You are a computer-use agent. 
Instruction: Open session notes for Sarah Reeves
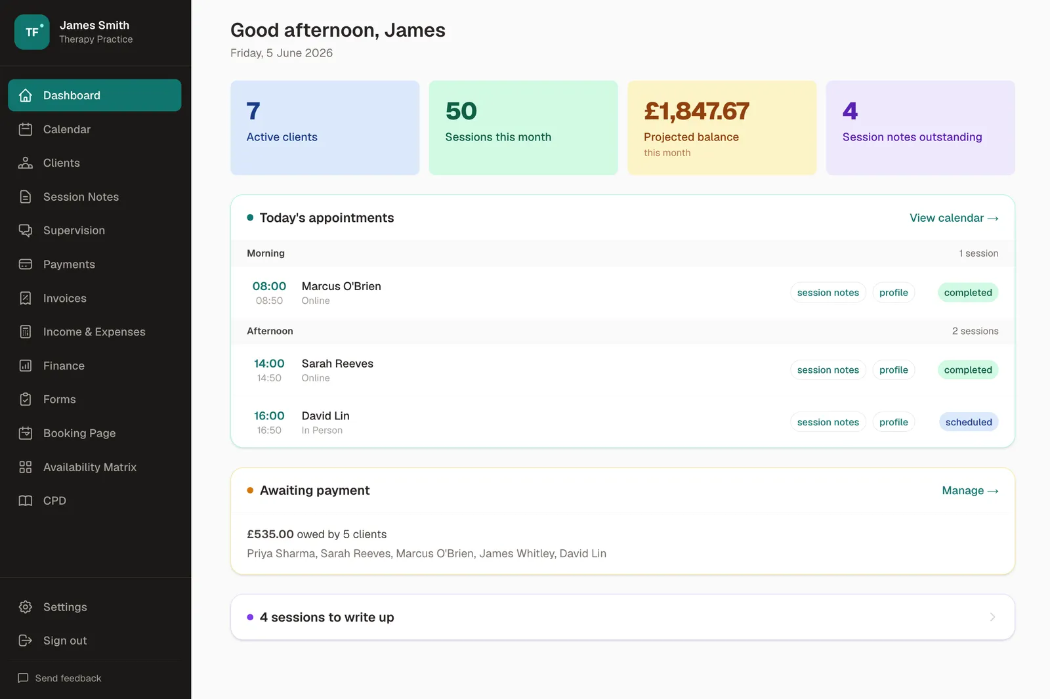(828, 370)
